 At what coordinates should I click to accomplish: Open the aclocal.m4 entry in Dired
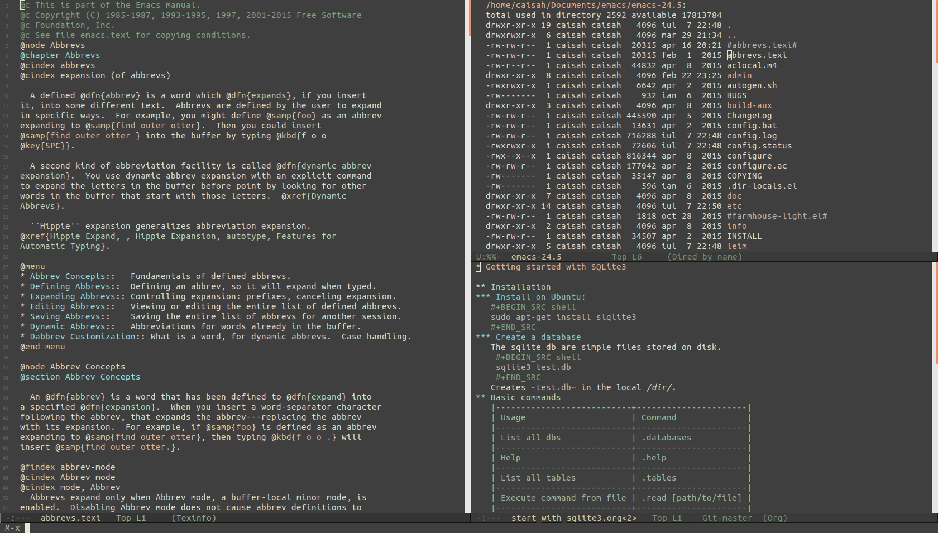coord(752,65)
